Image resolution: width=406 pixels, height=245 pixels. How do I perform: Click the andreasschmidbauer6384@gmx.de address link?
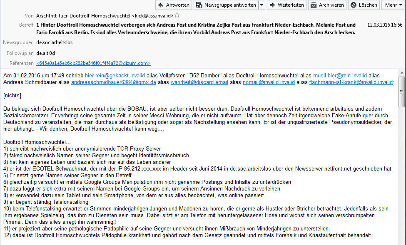[114, 82]
